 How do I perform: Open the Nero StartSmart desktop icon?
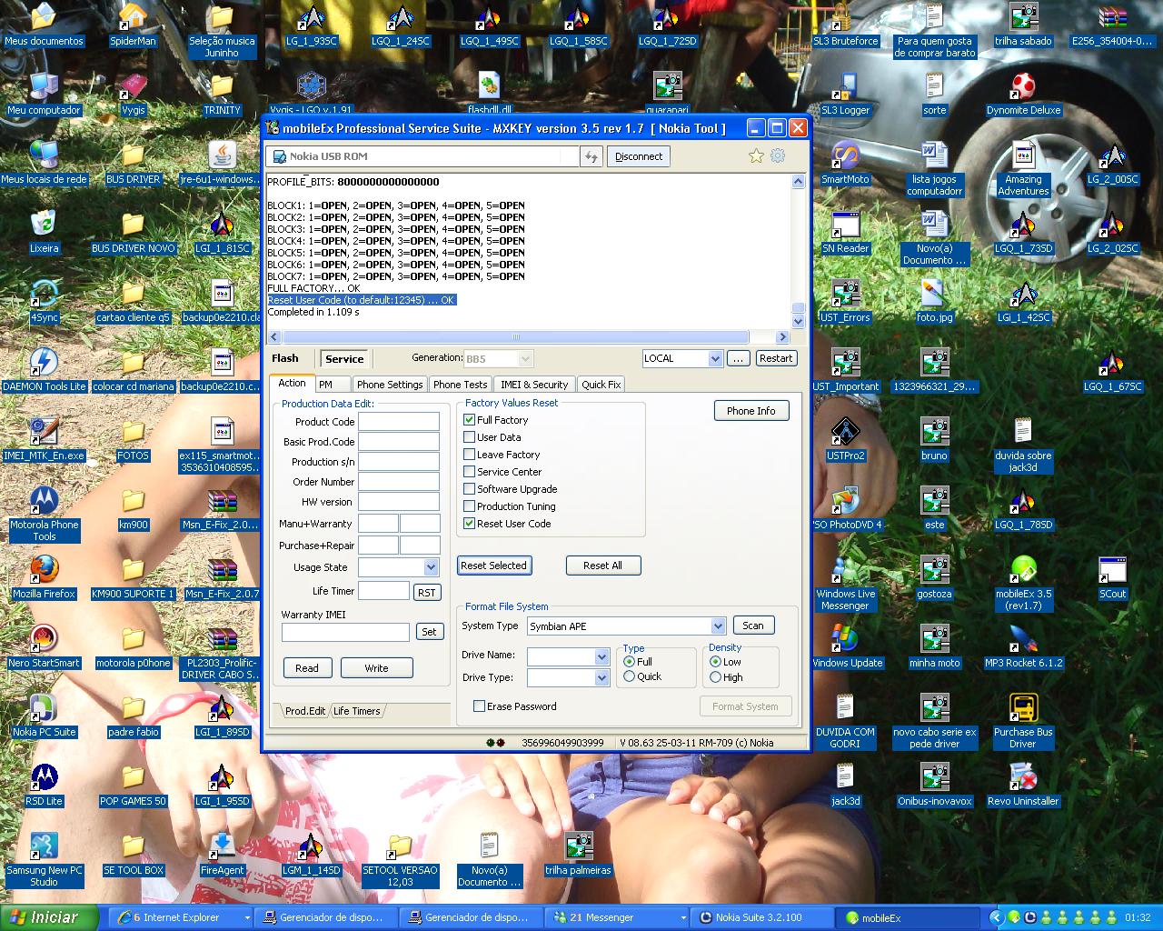point(44,646)
